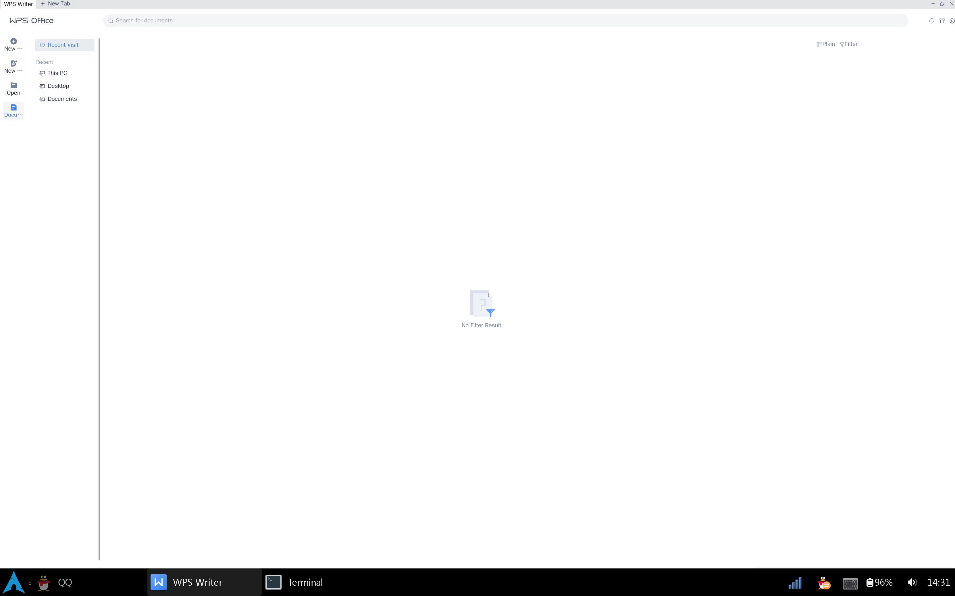Open the settings gear icon
Screen dimensions: 955x596
pyautogui.click(x=952, y=21)
